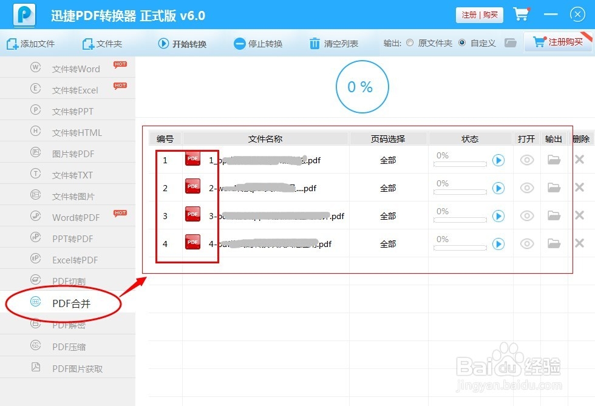The height and width of the screenshot is (406, 595).
Task: Choose 文件转图片 in the sidebar
Action: (x=67, y=196)
